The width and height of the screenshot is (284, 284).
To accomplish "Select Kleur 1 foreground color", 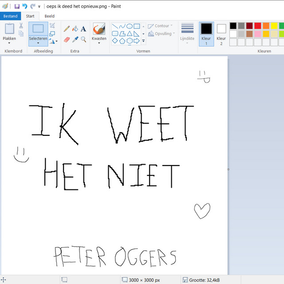I will pyautogui.click(x=206, y=34).
